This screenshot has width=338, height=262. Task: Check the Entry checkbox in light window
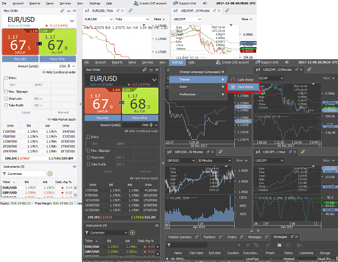(x=7, y=78)
